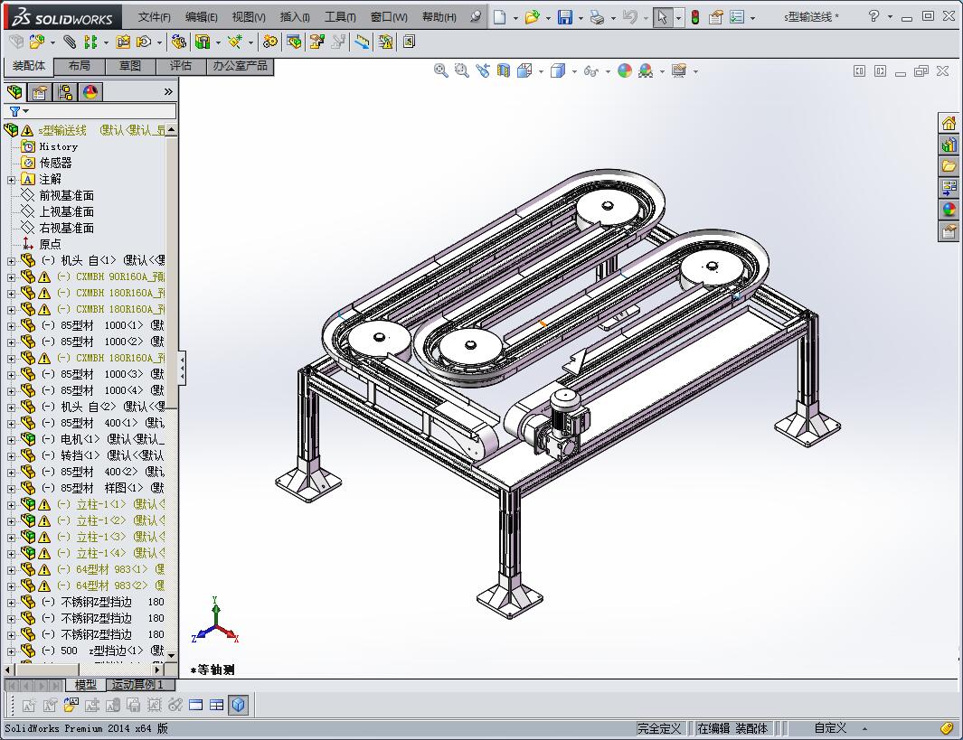Image resolution: width=963 pixels, height=740 pixels.
Task: Open the 视图(V) menu
Action: click(x=249, y=17)
